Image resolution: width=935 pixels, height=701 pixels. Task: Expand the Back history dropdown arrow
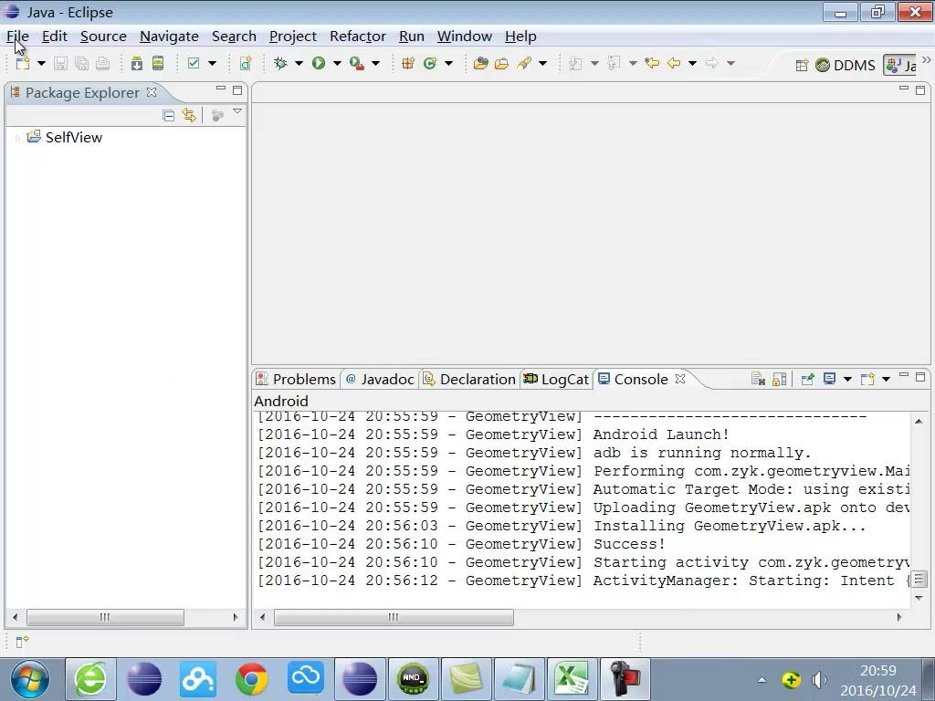692,63
